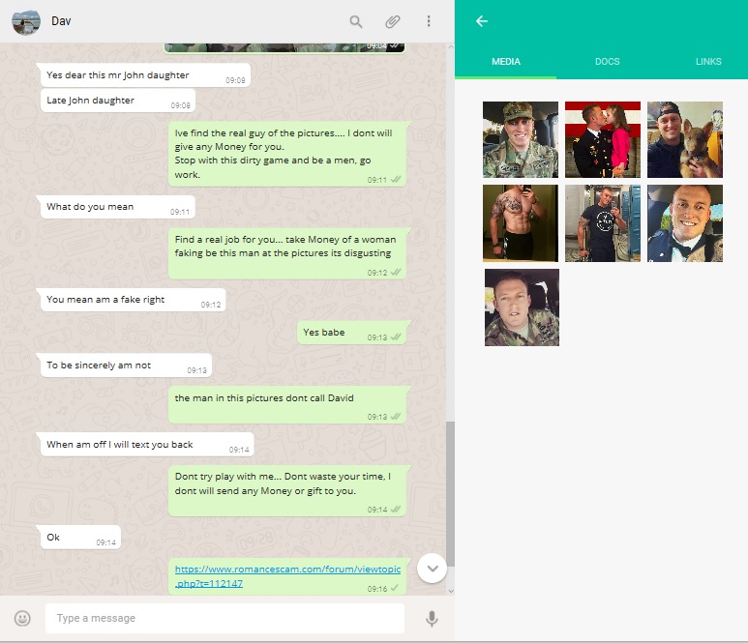This screenshot has height=643, width=748.
Task: Click the scrollbar up arrow
Action: tap(450, 46)
